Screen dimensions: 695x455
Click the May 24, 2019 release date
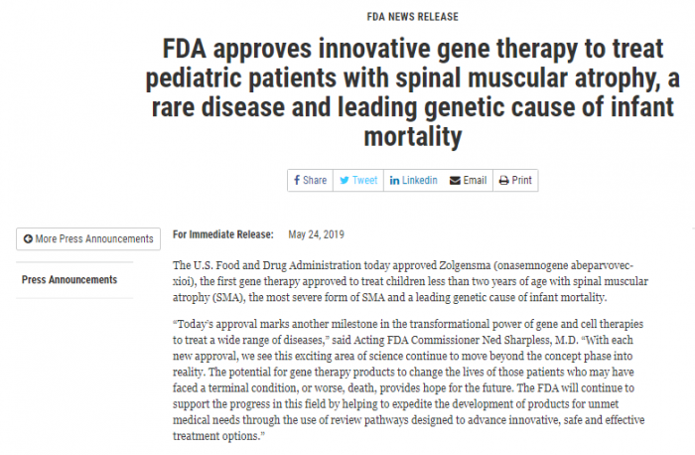tap(316, 234)
